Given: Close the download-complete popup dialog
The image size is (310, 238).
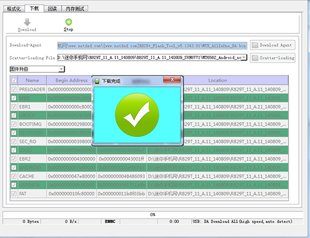Looking at the screenshot, I should point(172,79).
